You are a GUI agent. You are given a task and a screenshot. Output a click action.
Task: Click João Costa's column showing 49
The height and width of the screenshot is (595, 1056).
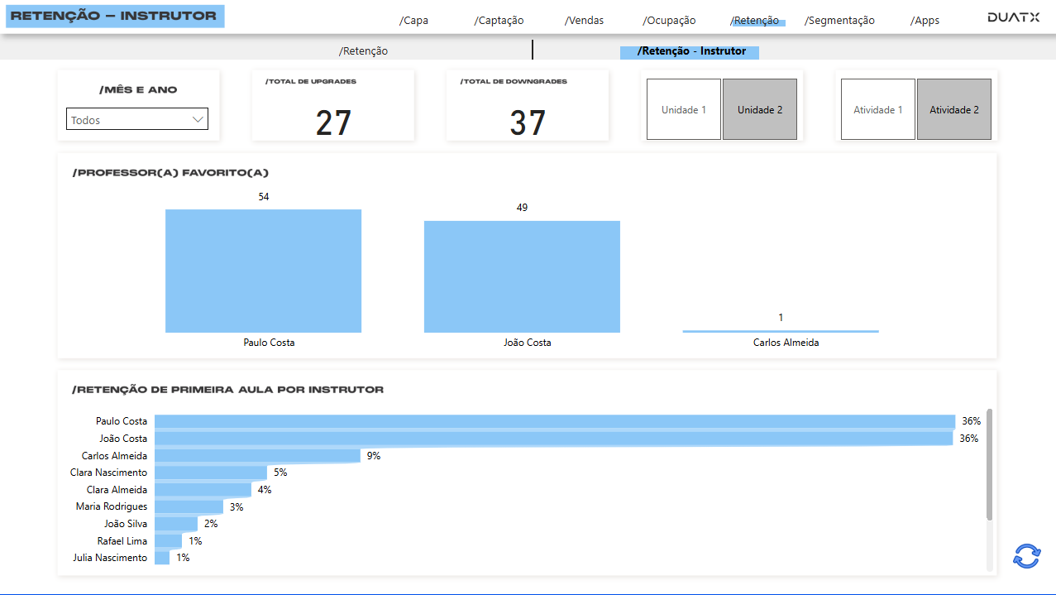pyautogui.click(x=522, y=276)
